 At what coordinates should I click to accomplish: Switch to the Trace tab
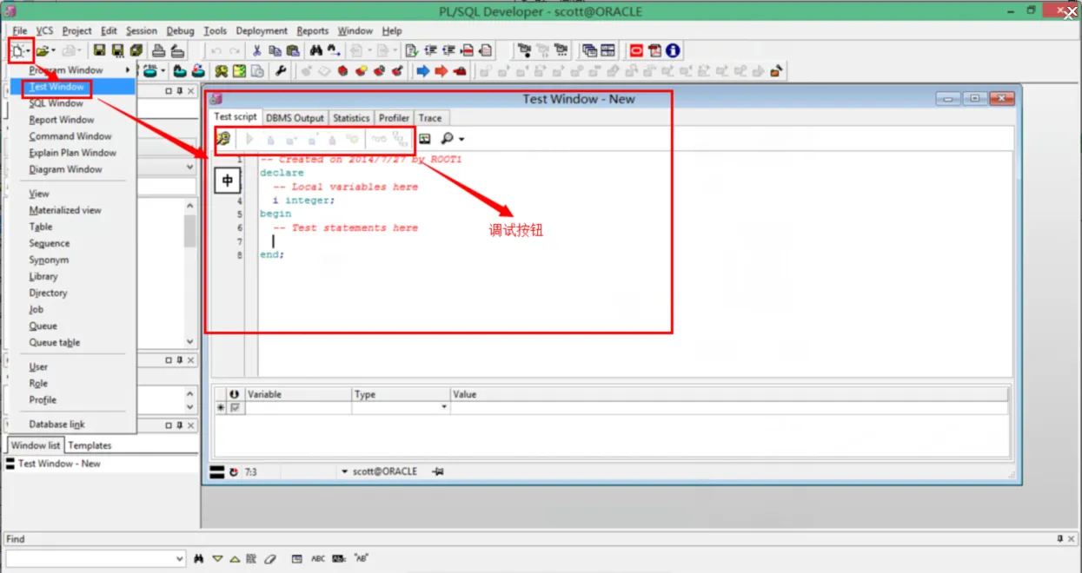[x=430, y=117]
